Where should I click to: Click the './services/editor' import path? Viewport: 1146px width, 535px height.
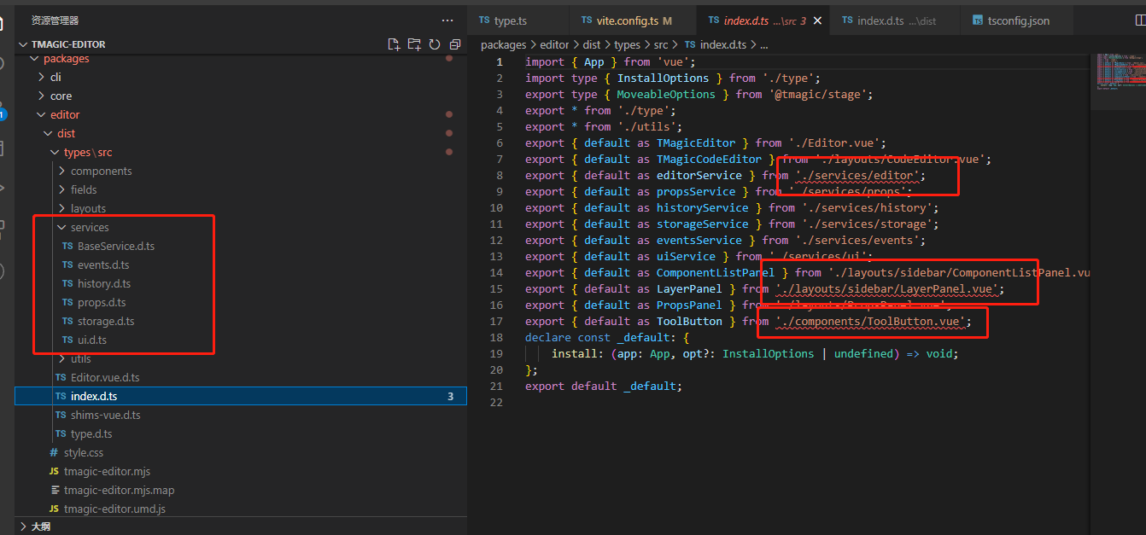[857, 175]
